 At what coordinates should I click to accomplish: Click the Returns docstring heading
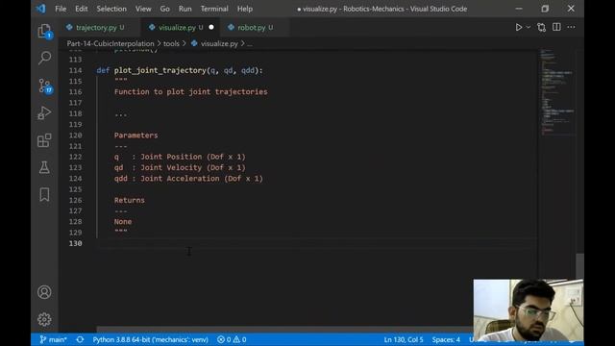130,200
